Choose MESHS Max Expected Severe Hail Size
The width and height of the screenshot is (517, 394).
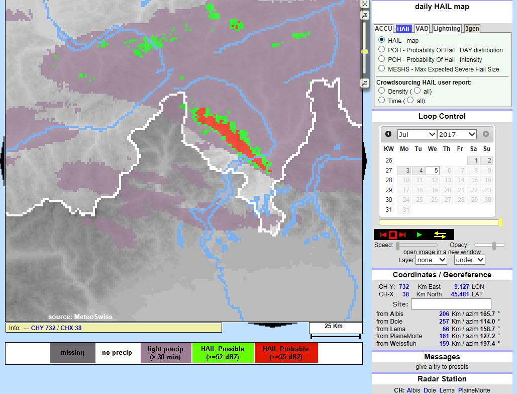pyautogui.click(x=382, y=69)
